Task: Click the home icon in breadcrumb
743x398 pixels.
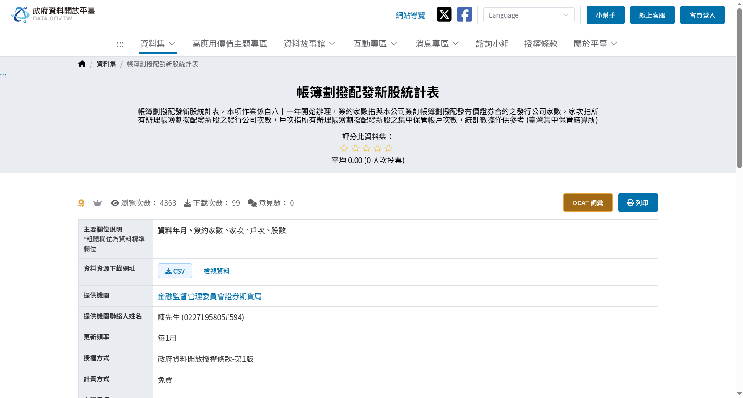Action: coord(82,64)
